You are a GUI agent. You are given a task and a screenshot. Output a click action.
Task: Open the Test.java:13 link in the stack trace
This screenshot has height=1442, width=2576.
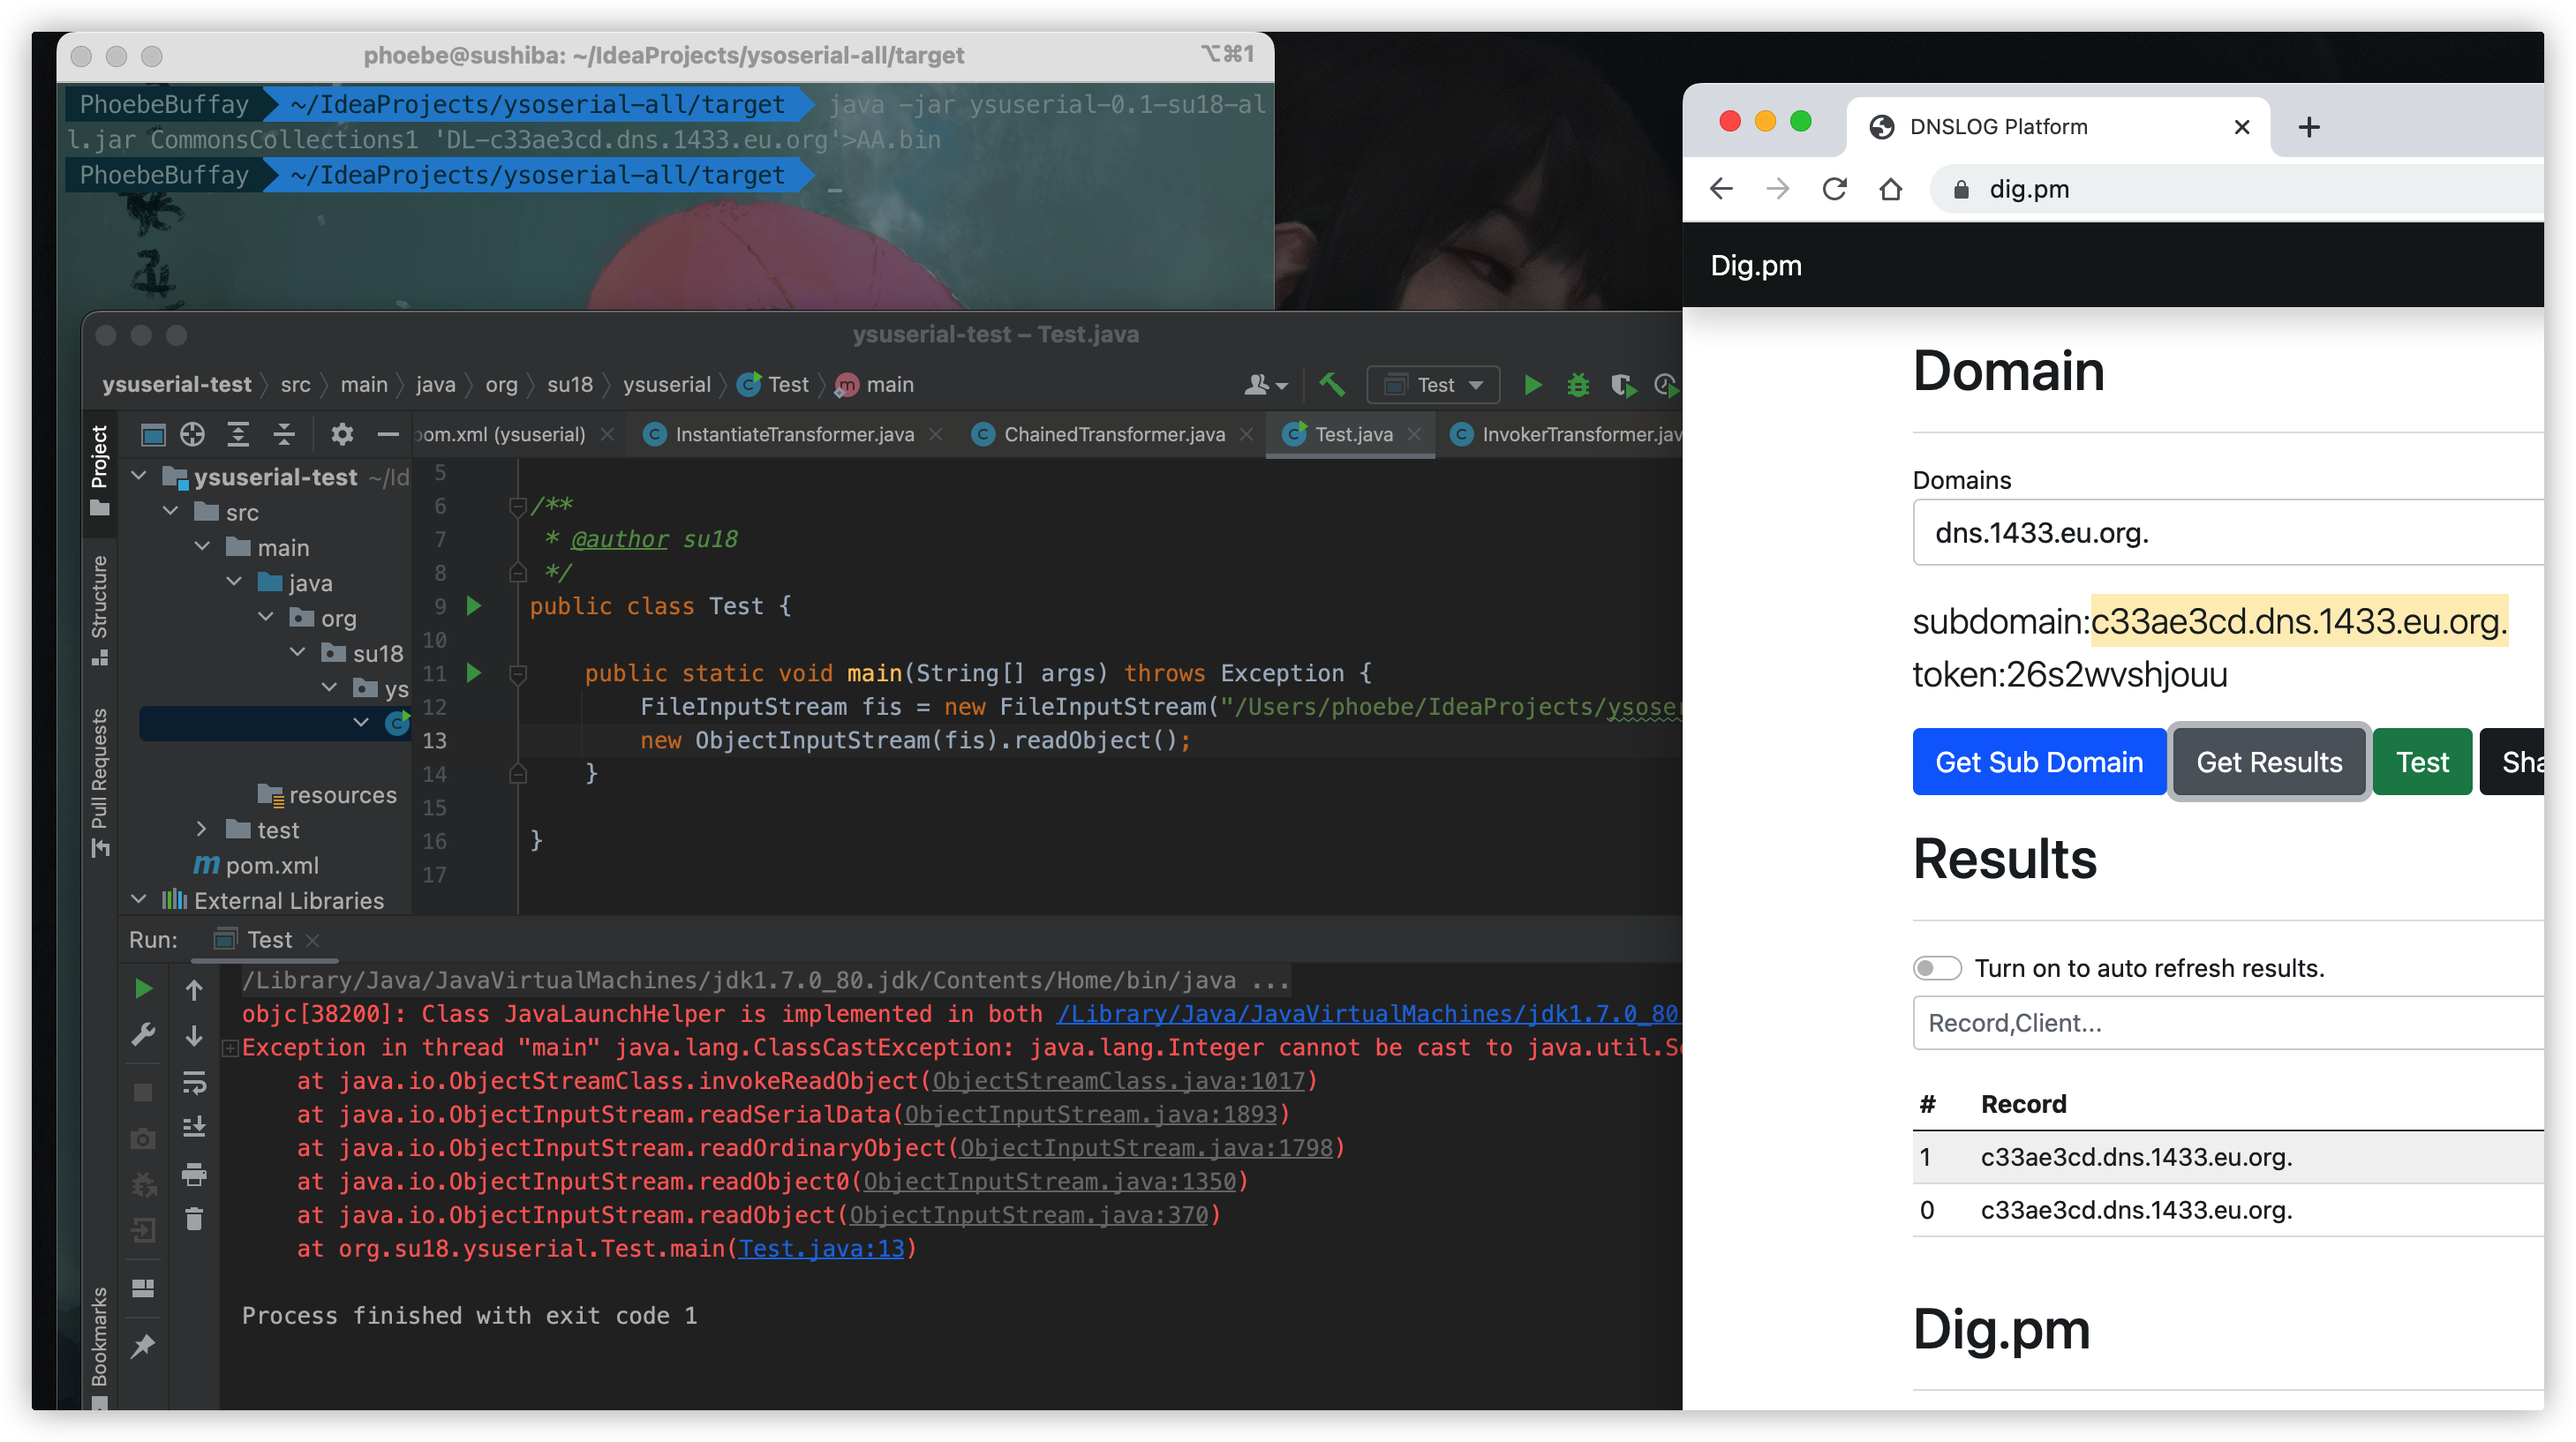(820, 1249)
